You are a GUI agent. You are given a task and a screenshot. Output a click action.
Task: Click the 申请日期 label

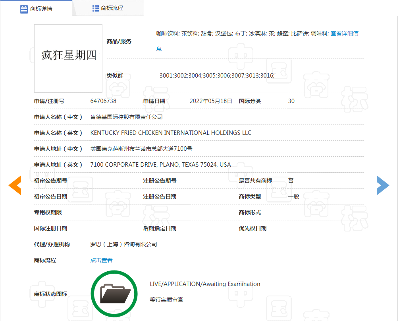(x=154, y=101)
